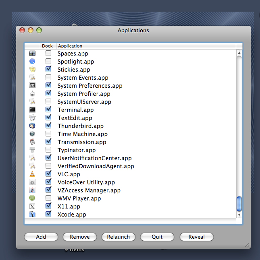This screenshot has height=260, width=260.
Task: Uncheck Dock checkbox for Thunderbird.app
Action: click(48, 126)
